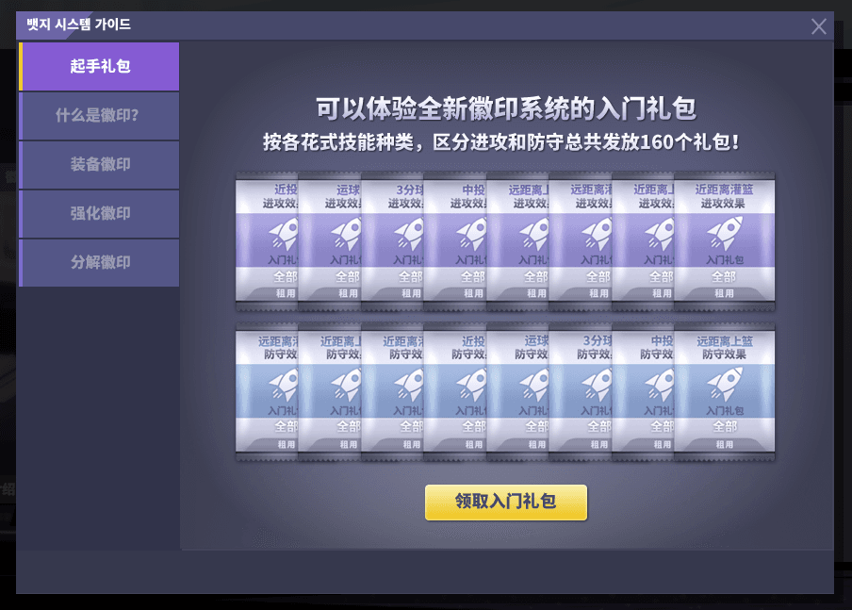Select the 远距离上篮 防守效果 pack card

[x=725, y=392]
